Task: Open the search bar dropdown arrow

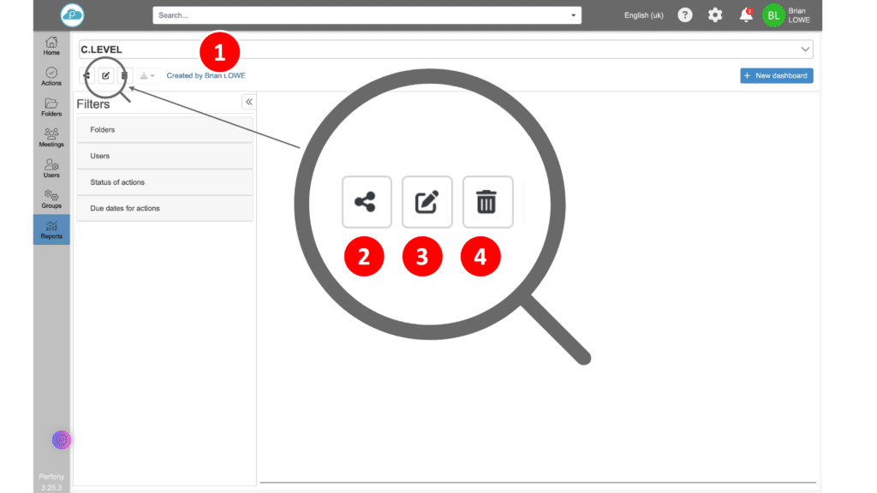Action: coord(573,15)
